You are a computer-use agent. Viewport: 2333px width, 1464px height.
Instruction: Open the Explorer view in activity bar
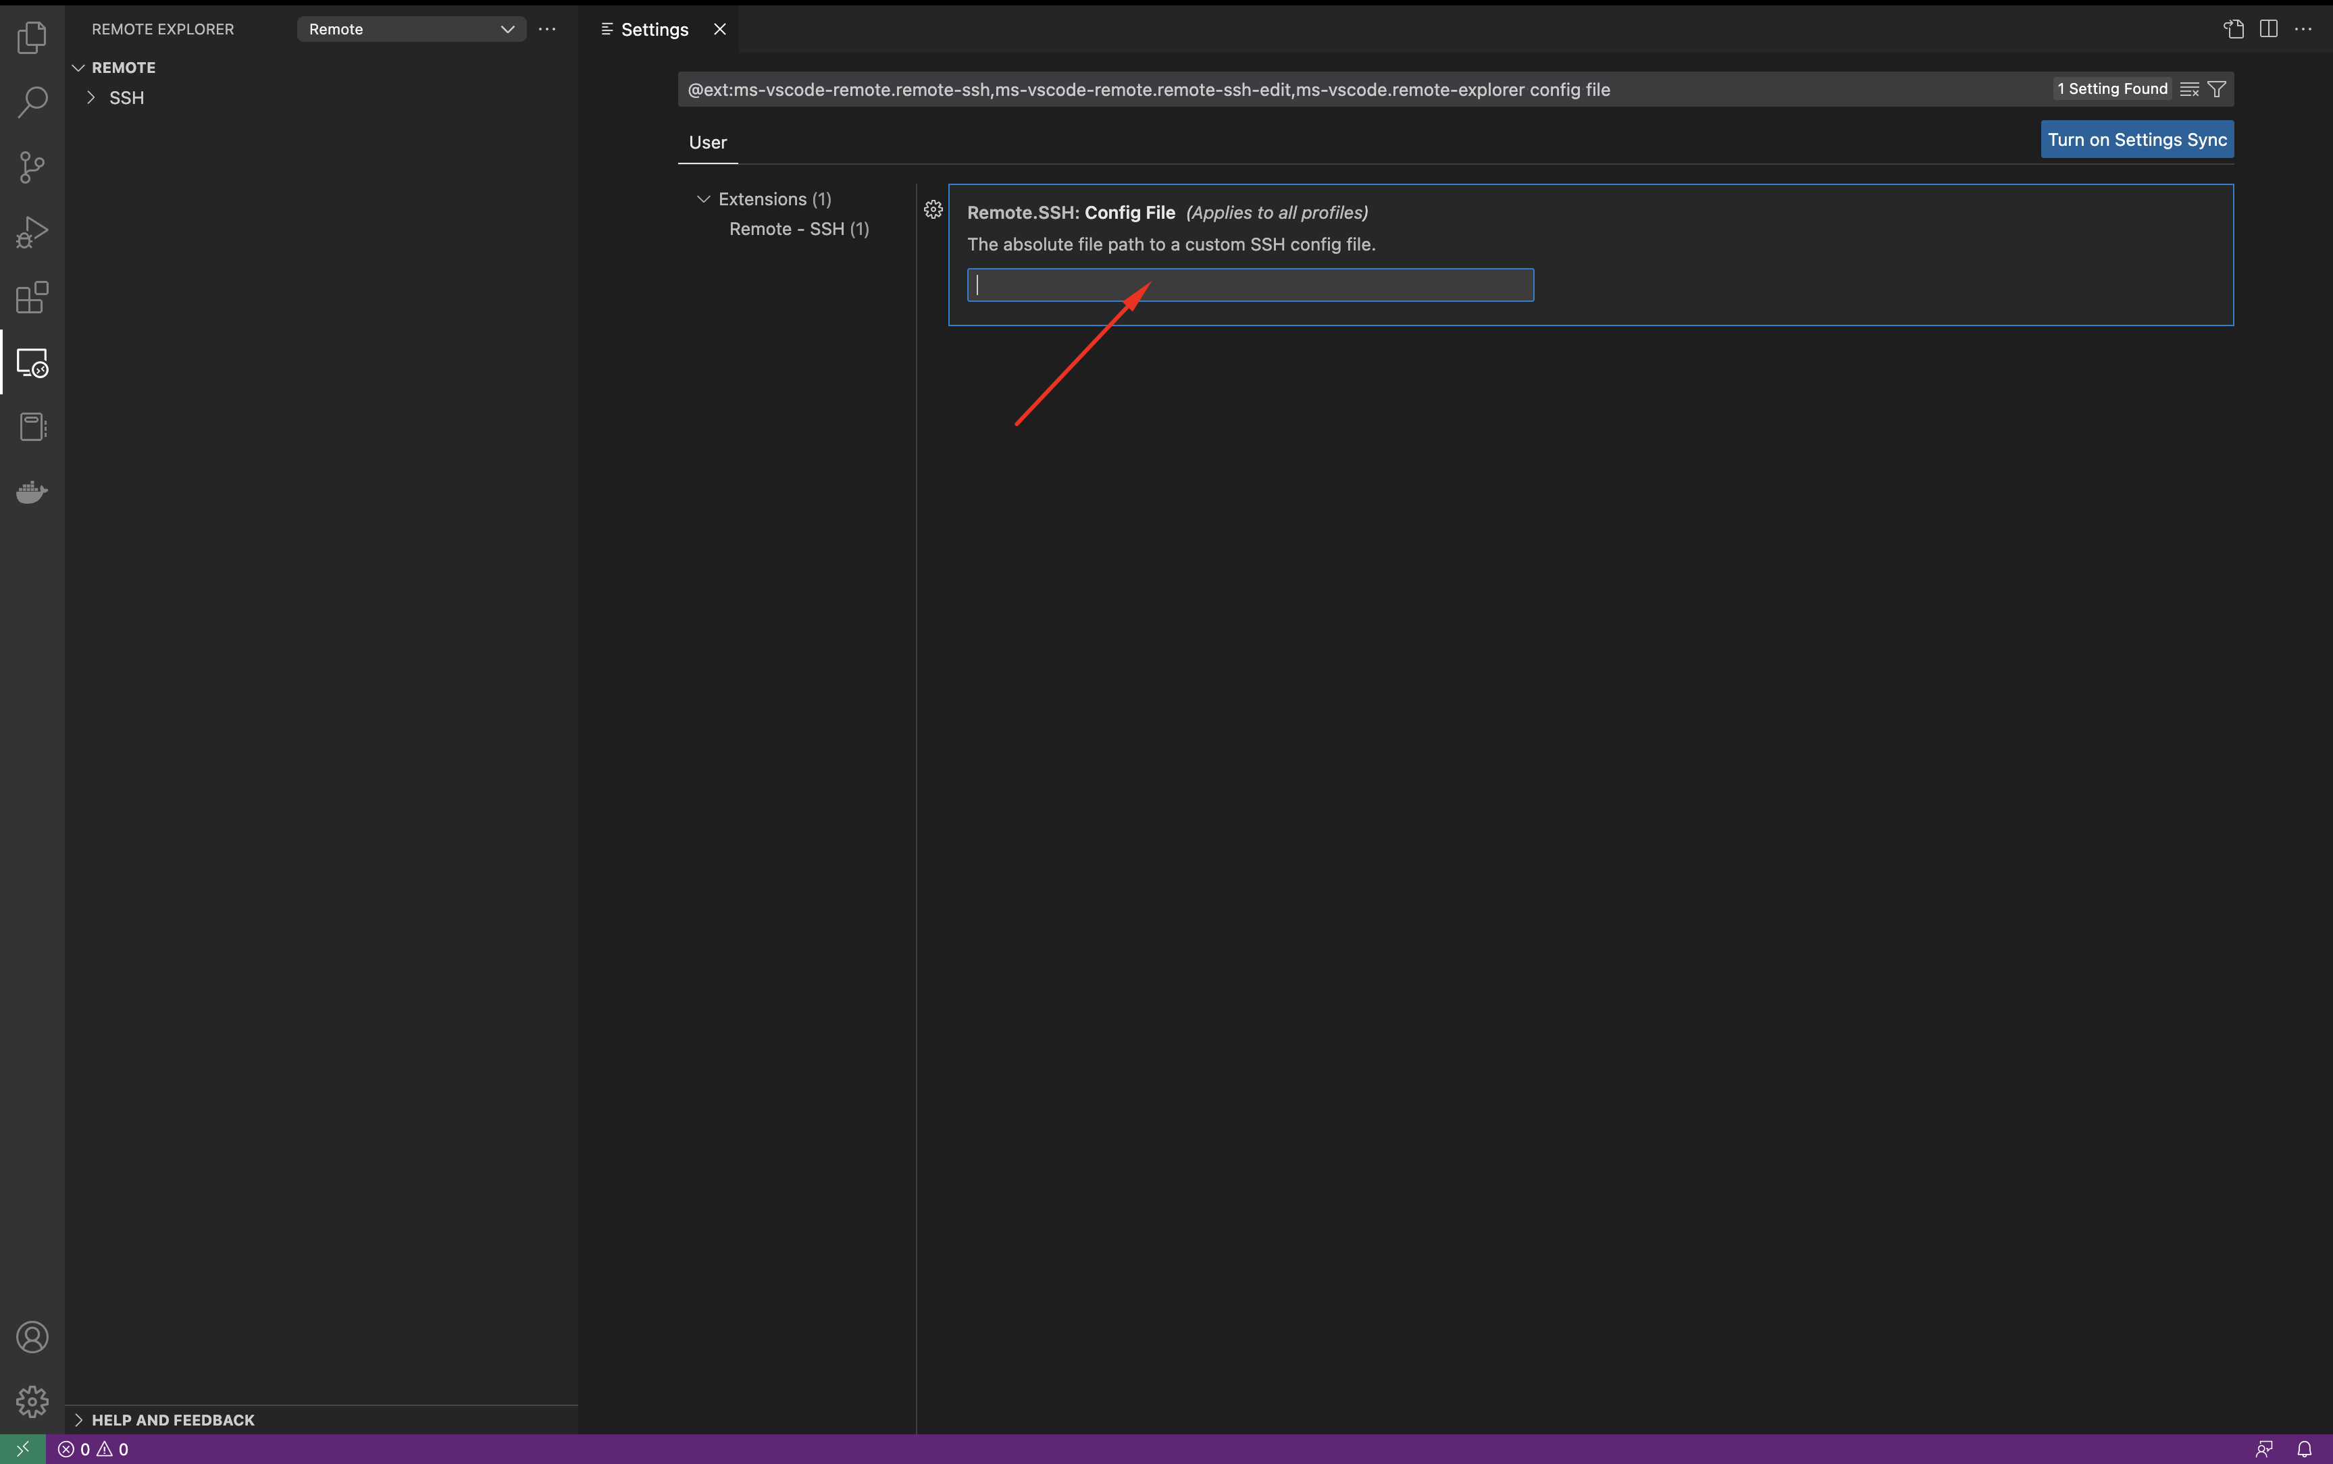point(32,38)
